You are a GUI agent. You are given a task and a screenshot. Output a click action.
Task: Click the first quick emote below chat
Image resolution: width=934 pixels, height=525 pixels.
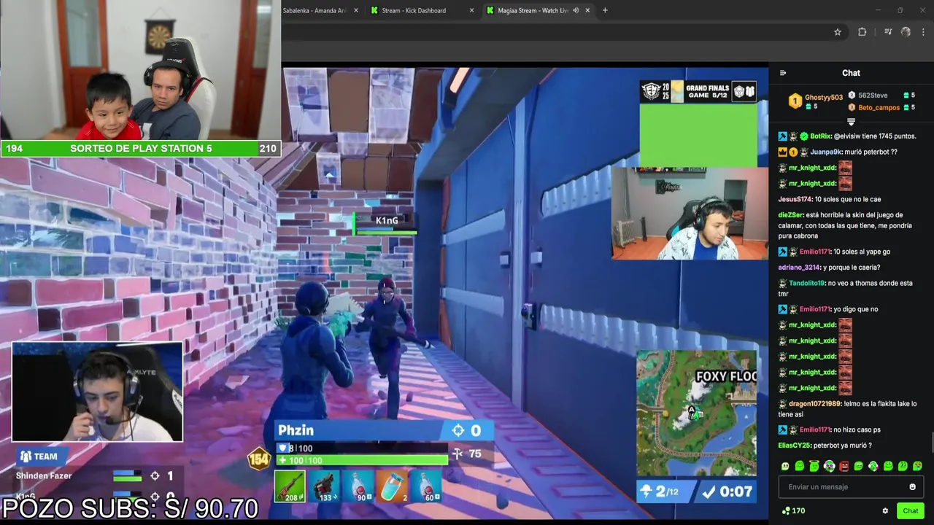[785, 466]
